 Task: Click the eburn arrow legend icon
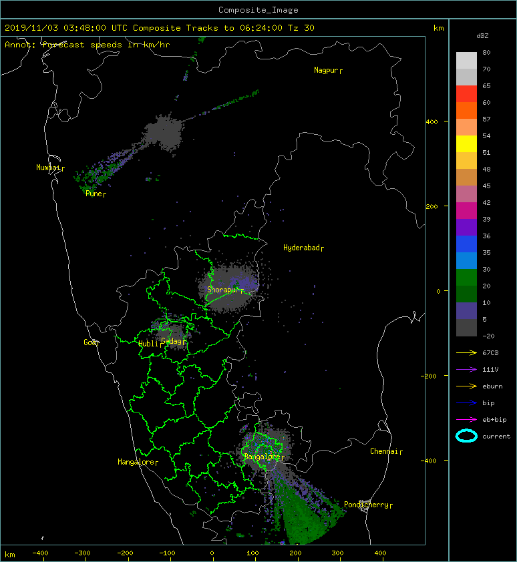click(x=466, y=386)
